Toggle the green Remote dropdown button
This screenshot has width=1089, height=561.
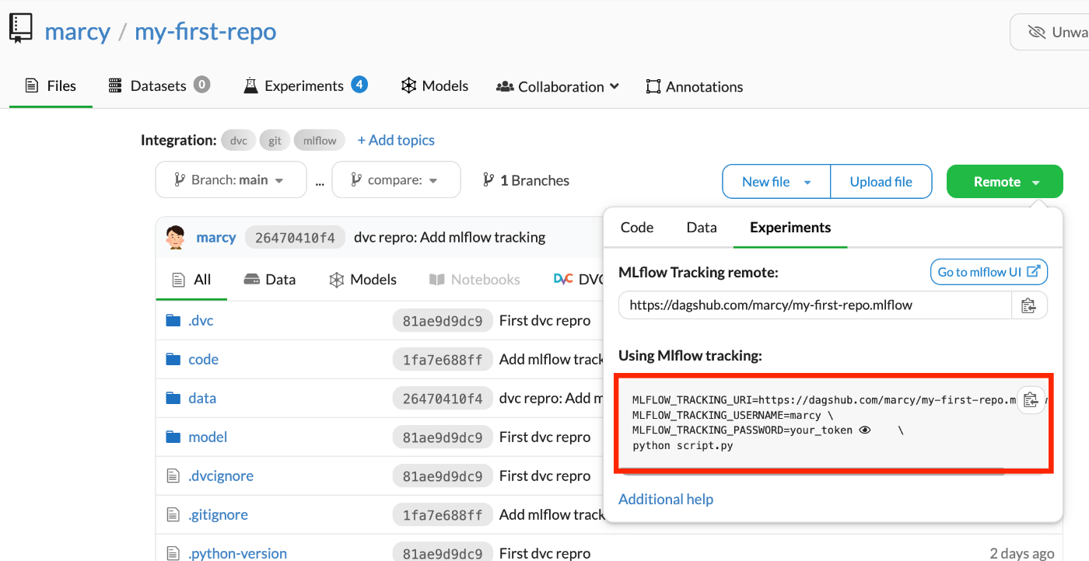[x=1005, y=182]
